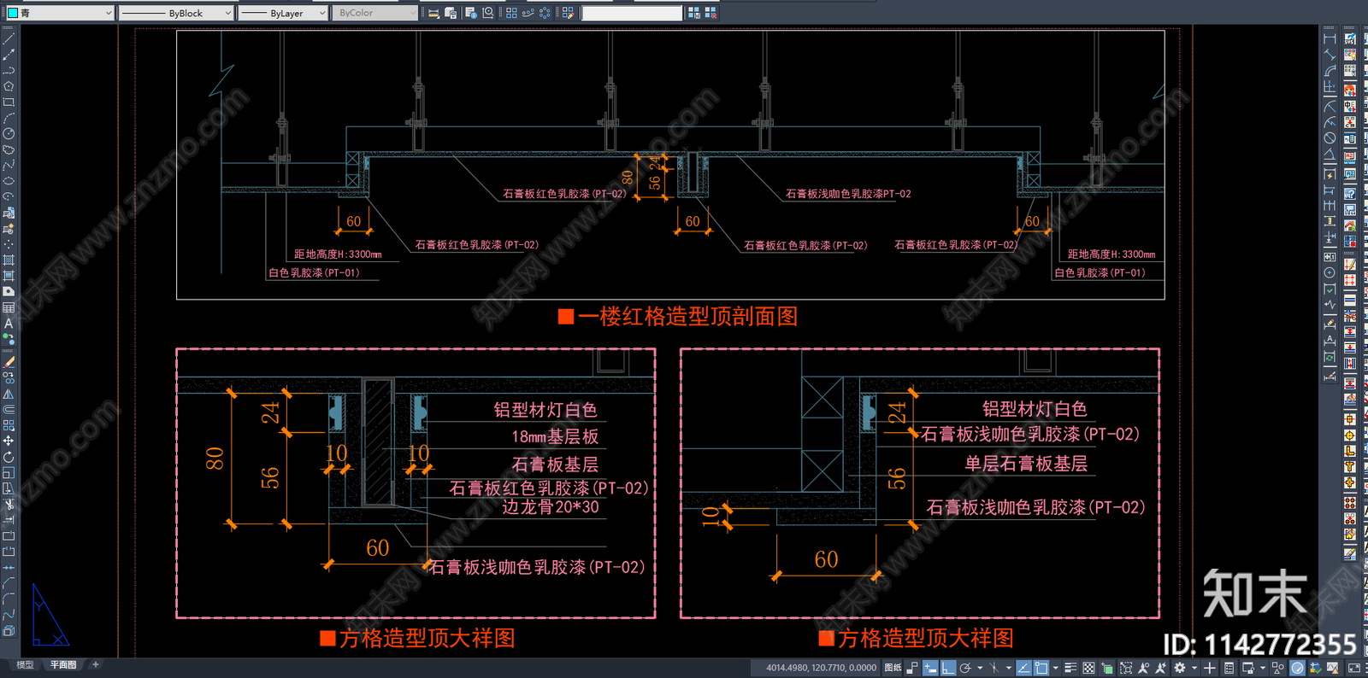Click the measure distance toolbar icon
This screenshot has width=1368, height=678.
pos(433,13)
